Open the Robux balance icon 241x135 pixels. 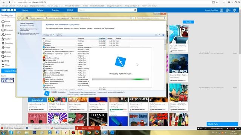click(x=227, y=10)
